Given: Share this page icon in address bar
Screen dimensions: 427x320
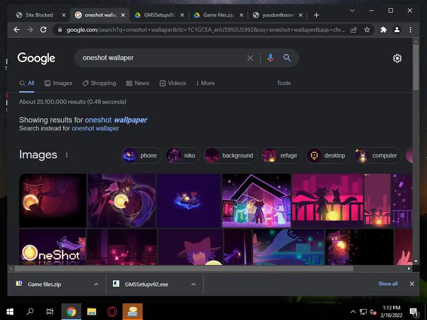Looking at the screenshot, I should coord(354,30).
